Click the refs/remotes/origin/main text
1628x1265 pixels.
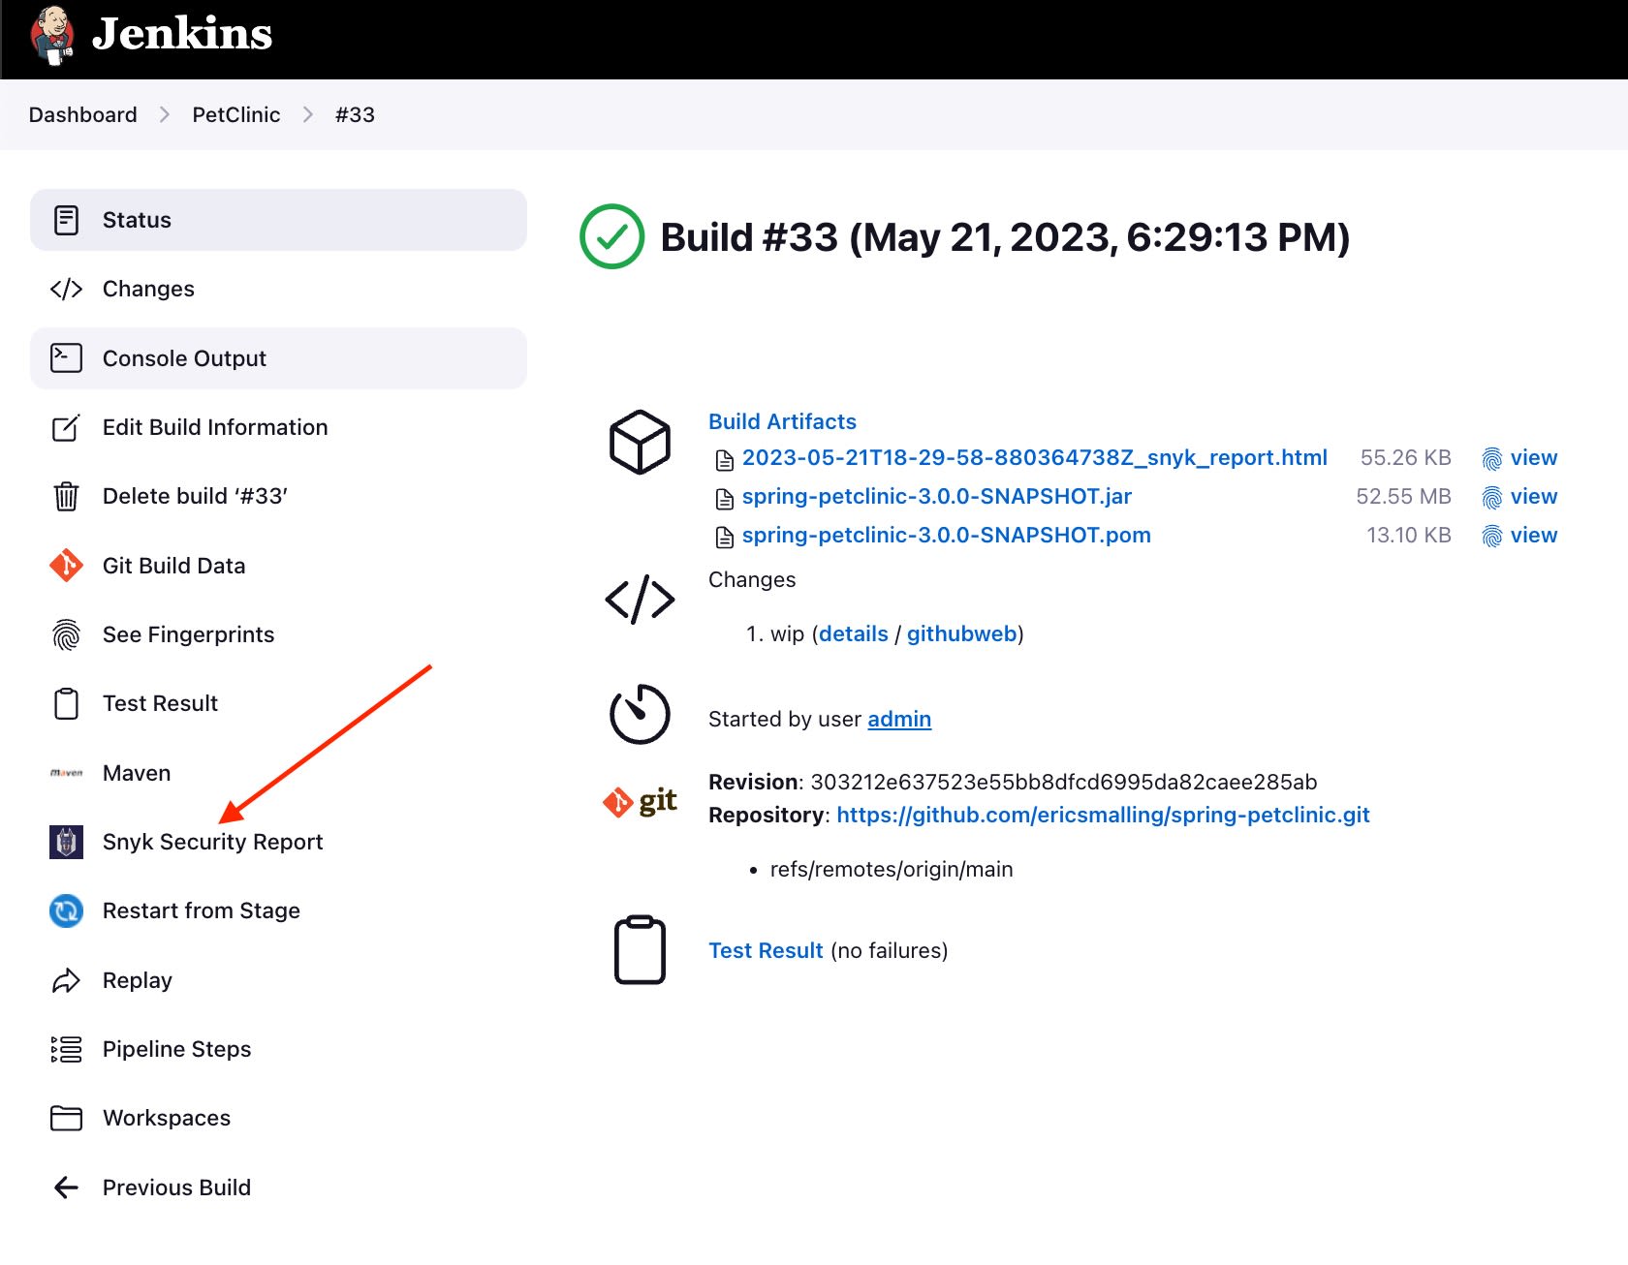click(892, 869)
